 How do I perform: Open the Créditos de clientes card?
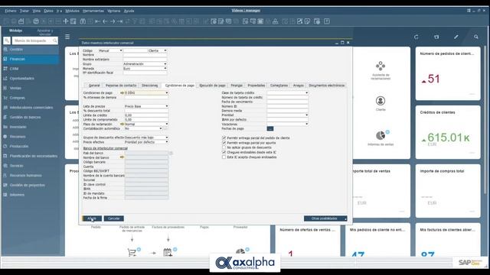click(x=448, y=132)
